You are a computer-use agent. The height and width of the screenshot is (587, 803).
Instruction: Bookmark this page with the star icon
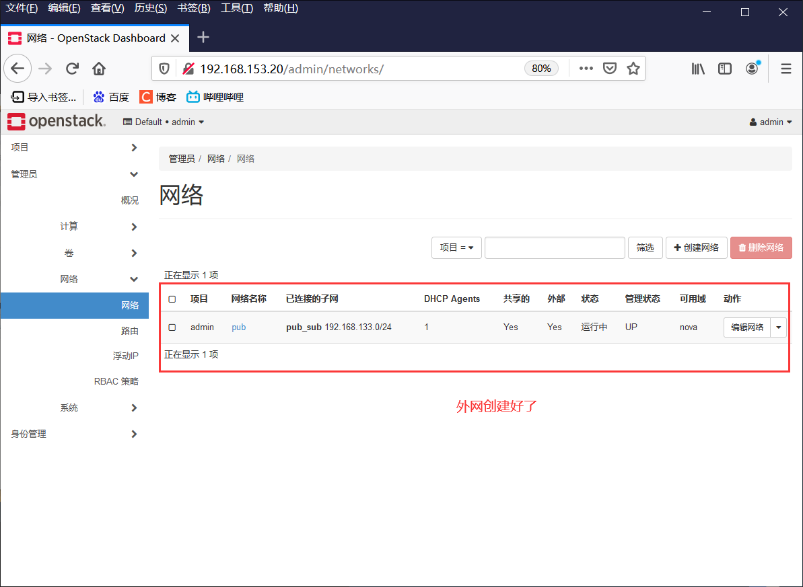coord(633,68)
